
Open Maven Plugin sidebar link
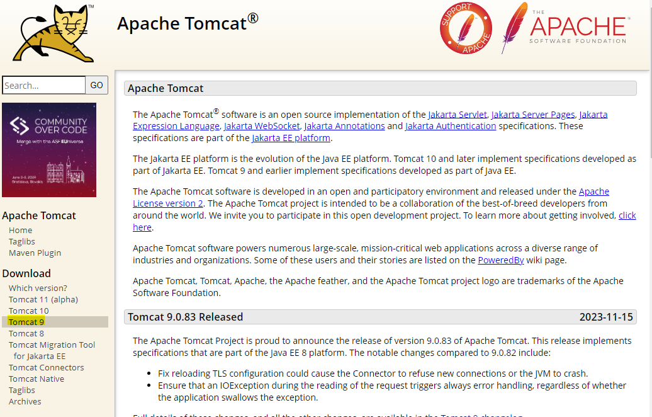pyautogui.click(x=35, y=253)
